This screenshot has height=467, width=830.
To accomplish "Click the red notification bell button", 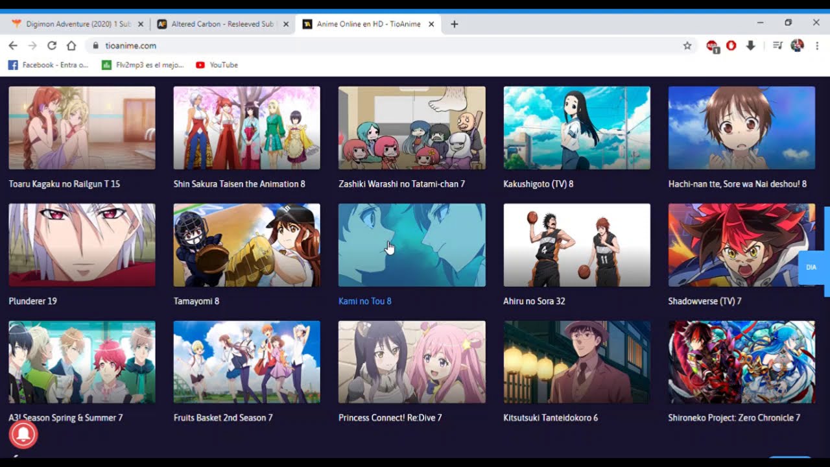I will point(23,434).
